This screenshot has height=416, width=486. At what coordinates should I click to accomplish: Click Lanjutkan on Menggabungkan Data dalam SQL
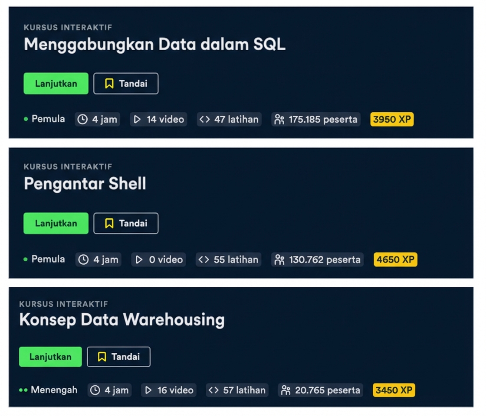(x=56, y=83)
